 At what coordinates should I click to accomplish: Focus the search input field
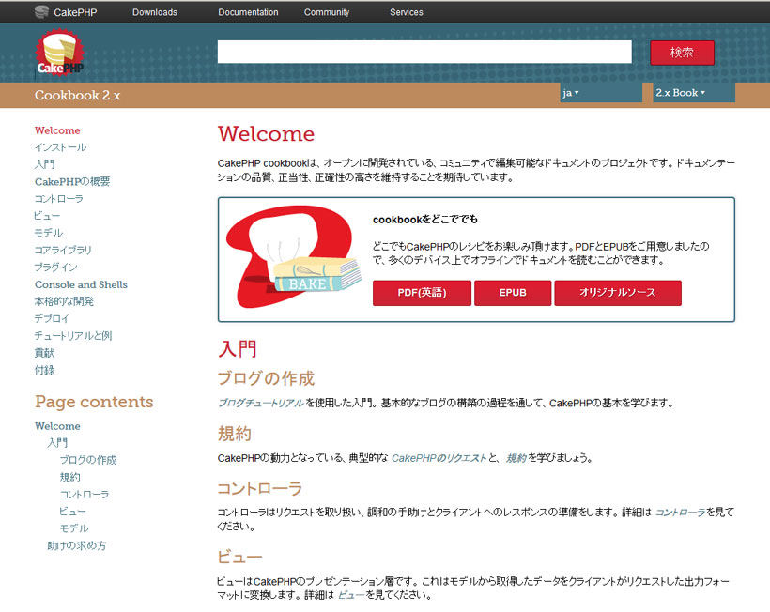(424, 52)
